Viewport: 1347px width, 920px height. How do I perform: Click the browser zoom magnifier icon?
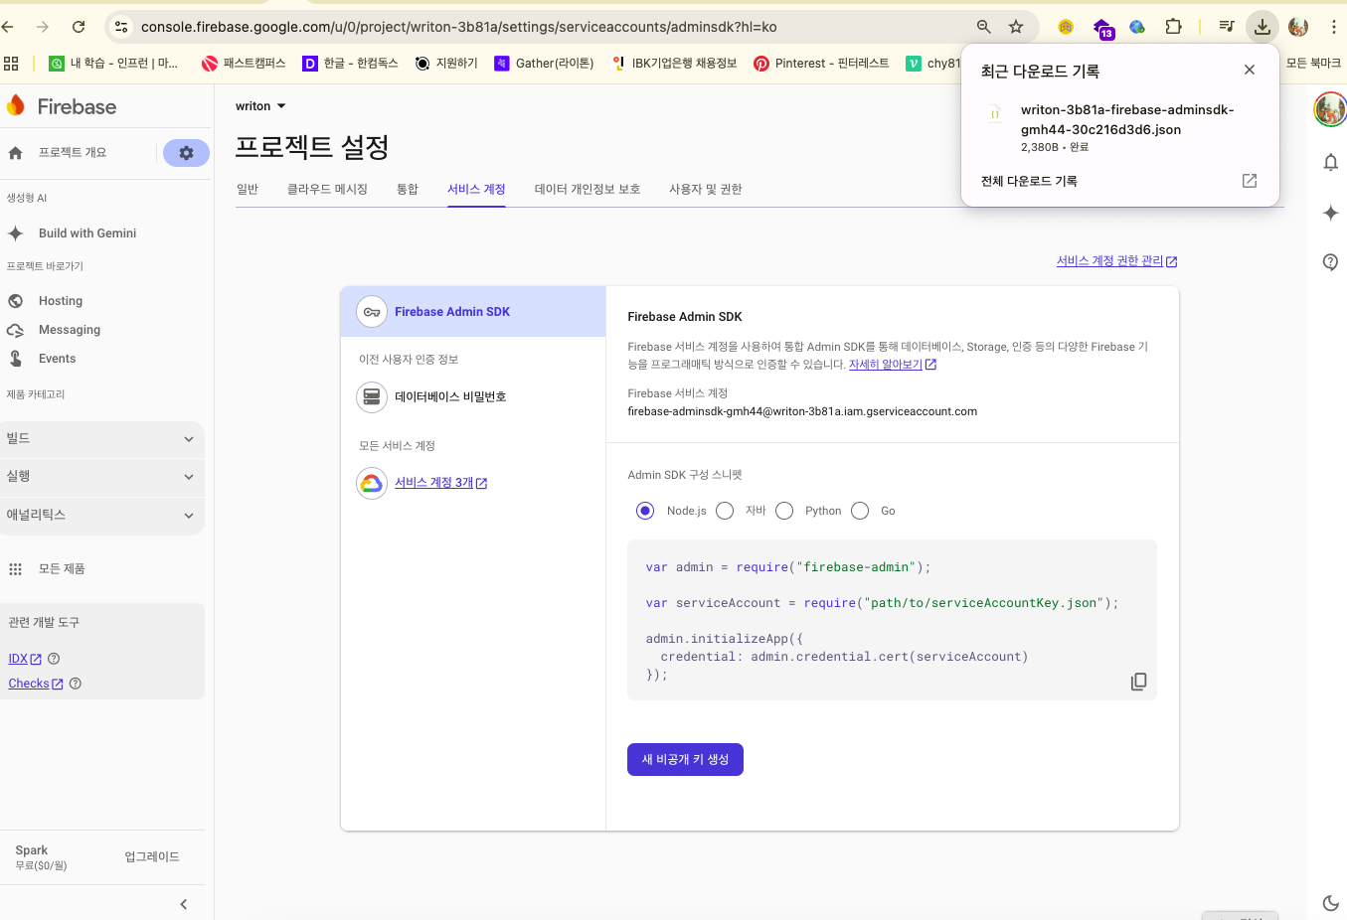pos(984,27)
